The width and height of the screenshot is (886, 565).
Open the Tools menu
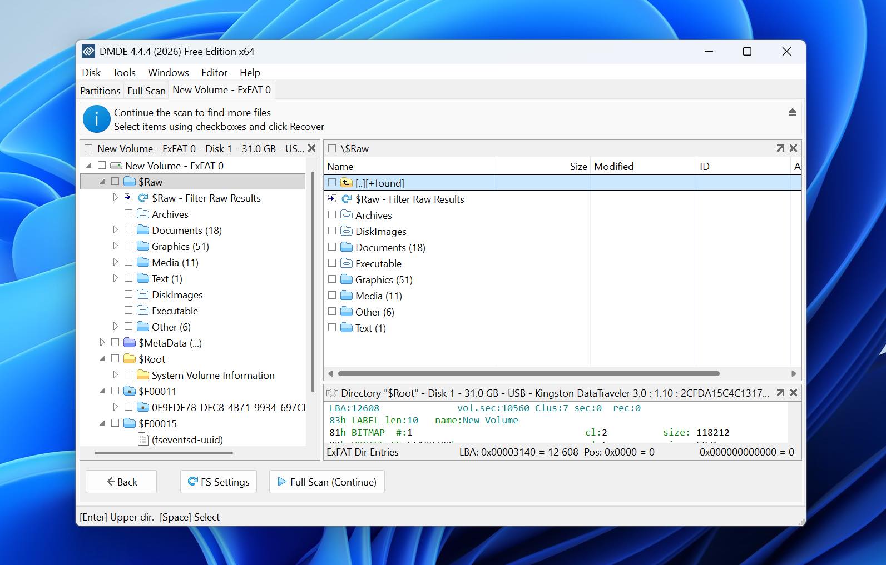124,73
